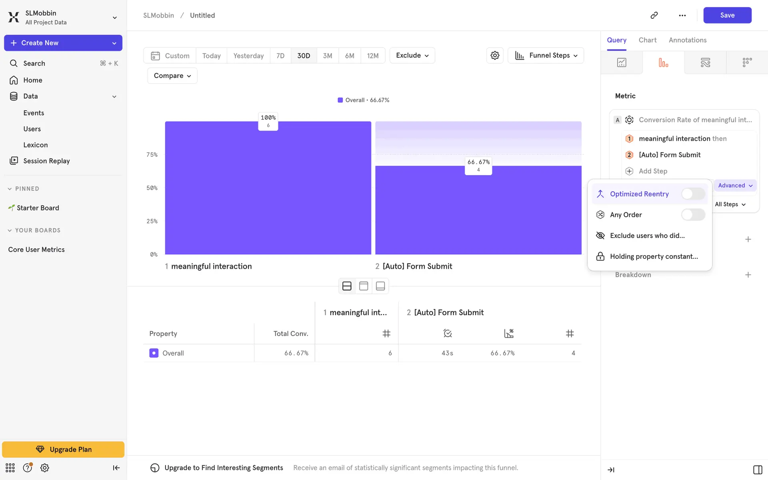Open chart settings gear icon

point(495,55)
